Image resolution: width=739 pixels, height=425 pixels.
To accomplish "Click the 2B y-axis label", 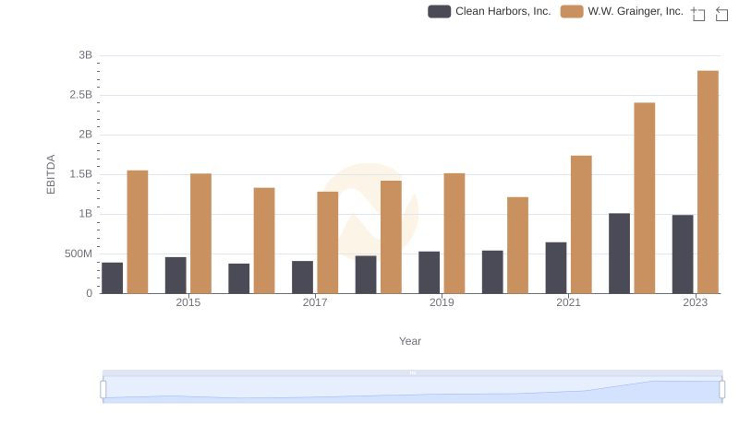I will (x=85, y=135).
